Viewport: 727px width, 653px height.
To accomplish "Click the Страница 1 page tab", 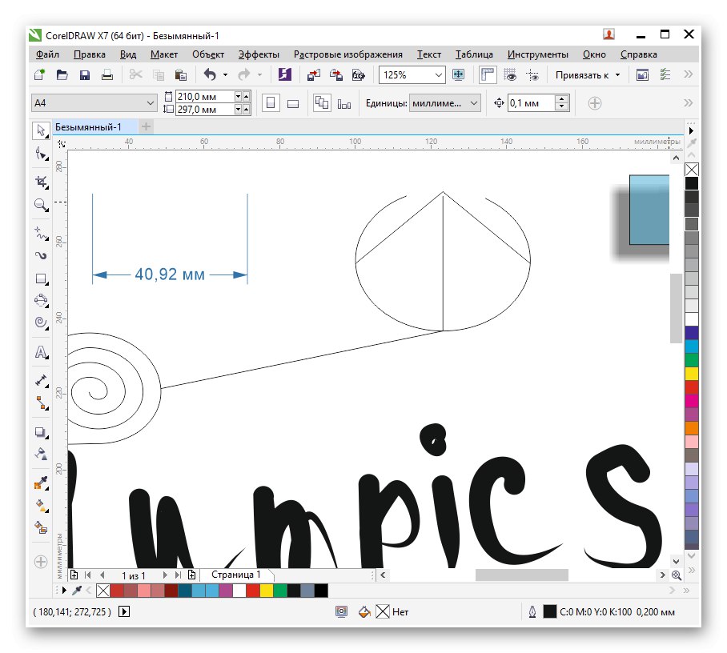I will (x=235, y=575).
